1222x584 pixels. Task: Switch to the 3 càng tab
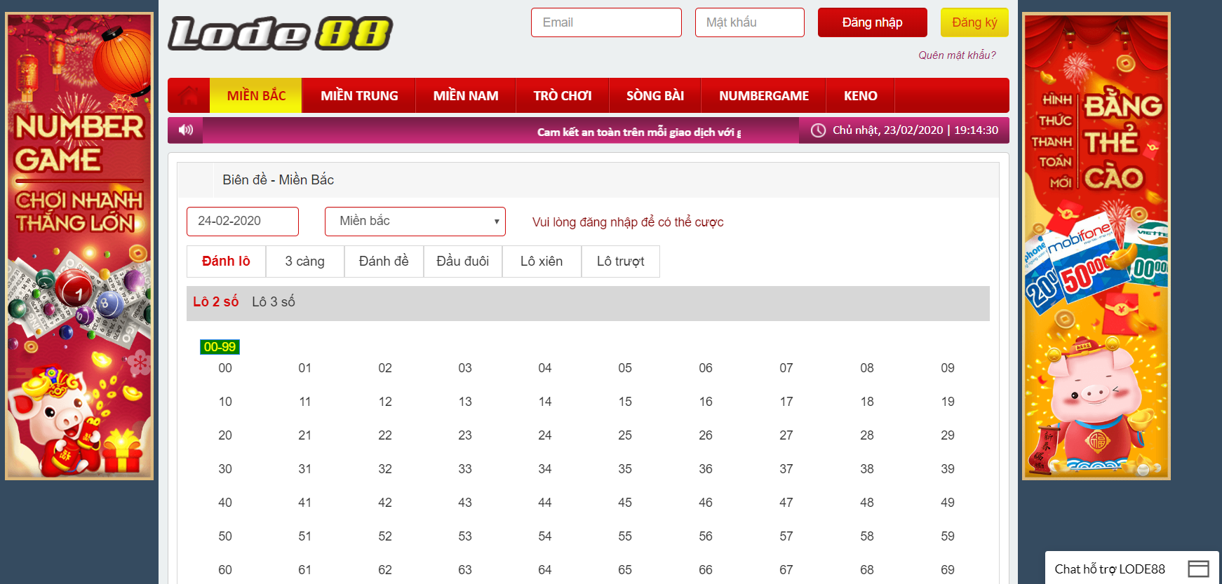(x=304, y=262)
